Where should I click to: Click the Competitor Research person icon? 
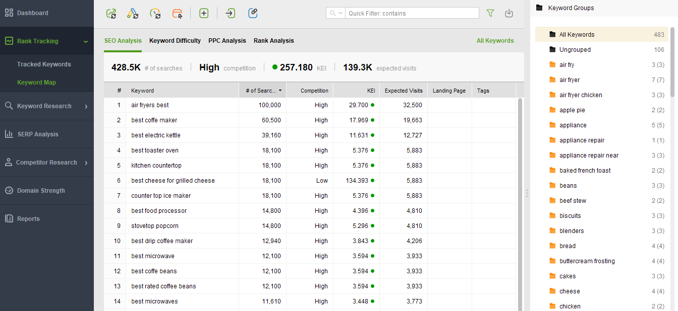(8, 162)
